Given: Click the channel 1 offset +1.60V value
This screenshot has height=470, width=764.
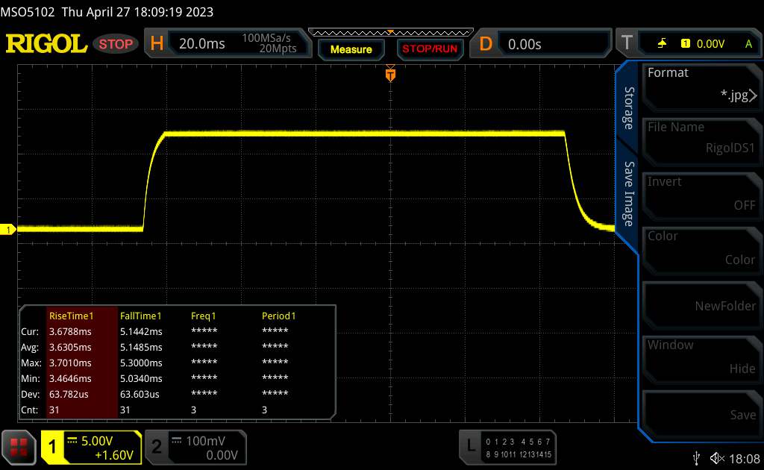Looking at the screenshot, I should tap(114, 455).
